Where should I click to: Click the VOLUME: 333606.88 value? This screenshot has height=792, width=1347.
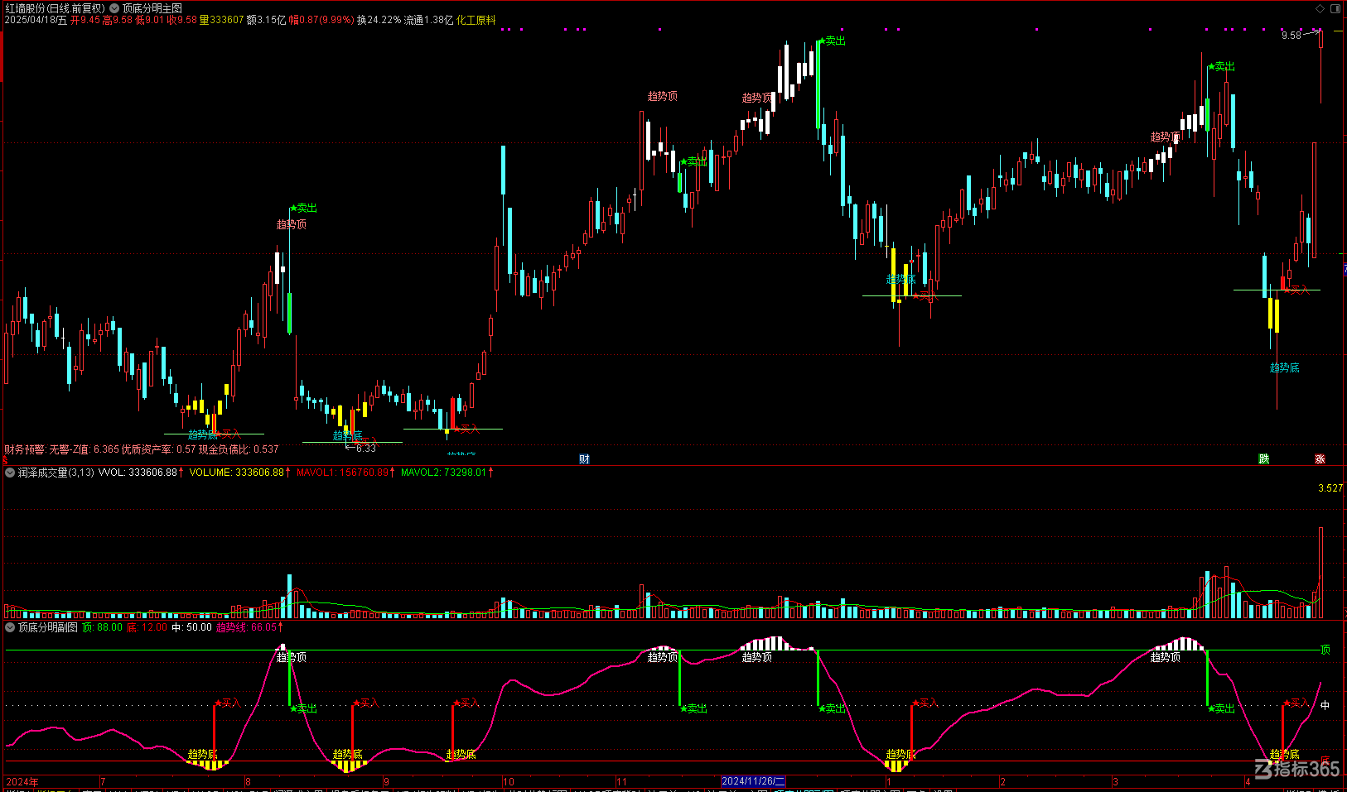pos(237,473)
